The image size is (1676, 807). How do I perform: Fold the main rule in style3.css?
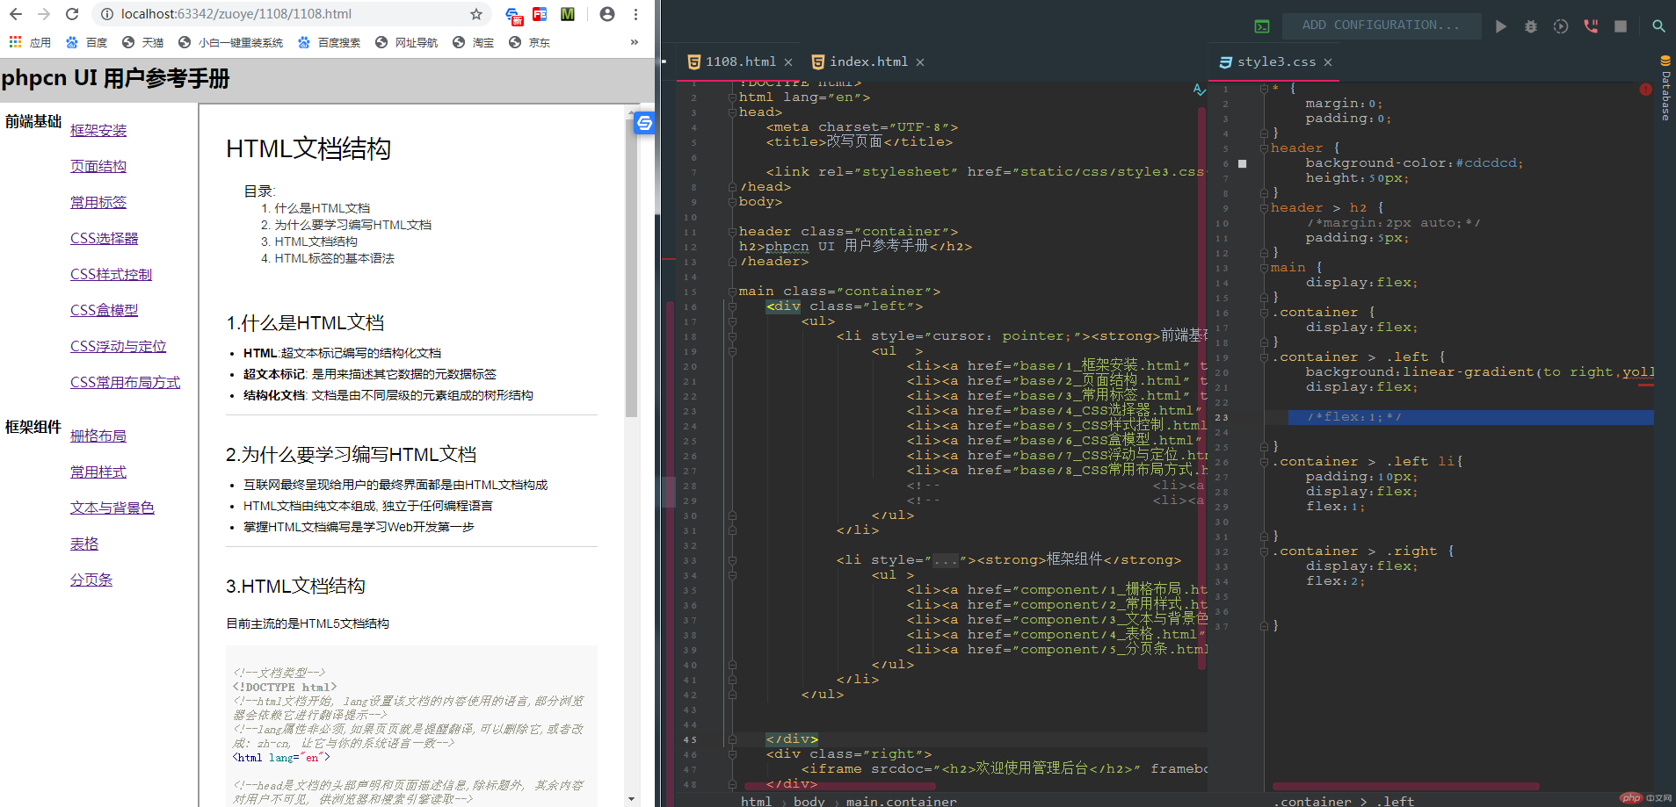(x=1263, y=268)
